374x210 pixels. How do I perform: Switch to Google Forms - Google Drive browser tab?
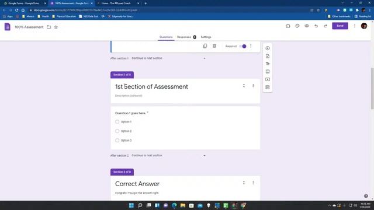(24, 3)
